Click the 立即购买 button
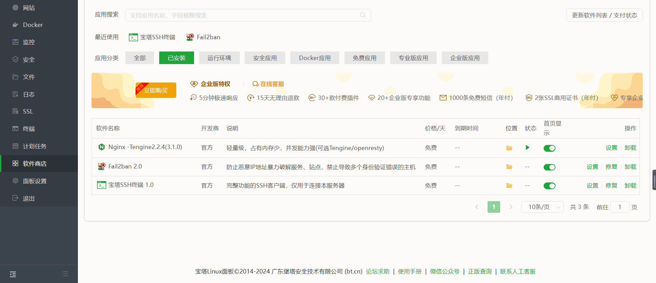Image resolution: width=656 pixels, height=283 pixels. pyautogui.click(x=156, y=90)
